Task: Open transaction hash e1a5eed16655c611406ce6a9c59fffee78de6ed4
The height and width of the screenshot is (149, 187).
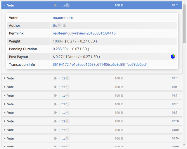Action: pyautogui.click(x=110, y=65)
